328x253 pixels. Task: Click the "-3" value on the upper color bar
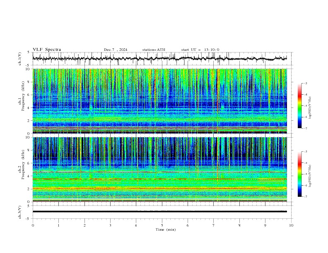[306, 83]
